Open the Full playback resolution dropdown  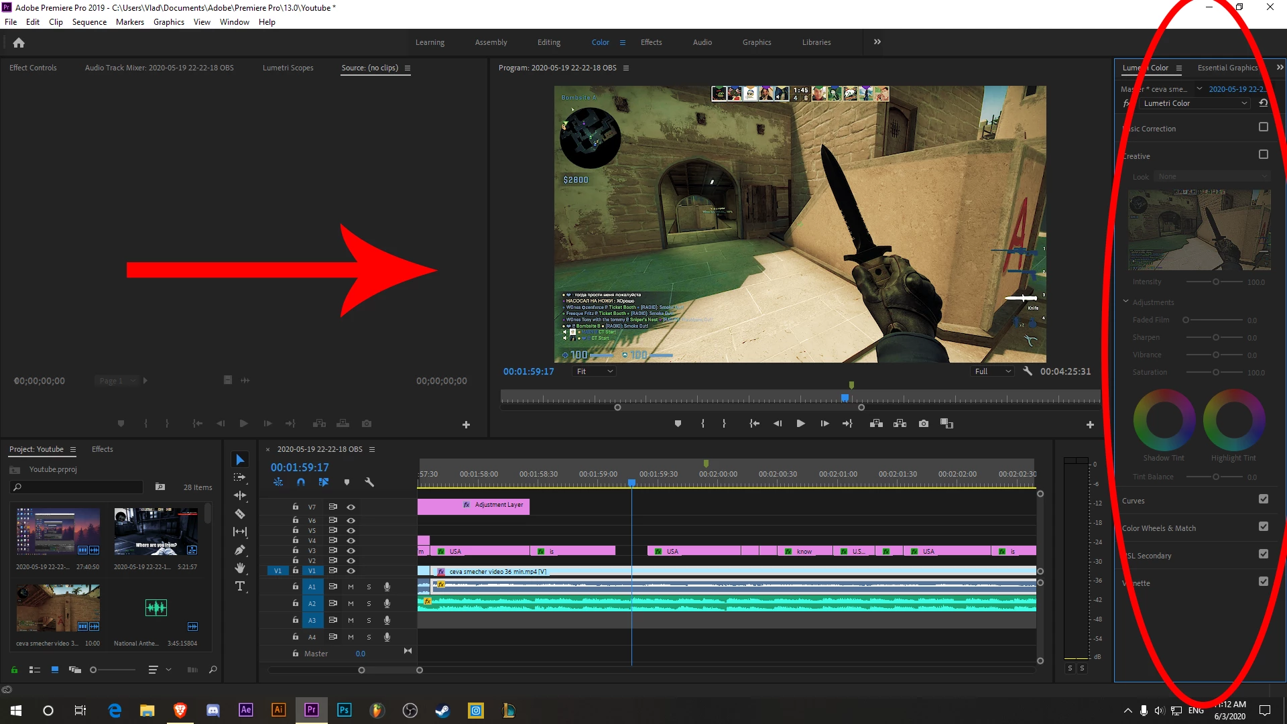pyautogui.click(x=992, y=371)
